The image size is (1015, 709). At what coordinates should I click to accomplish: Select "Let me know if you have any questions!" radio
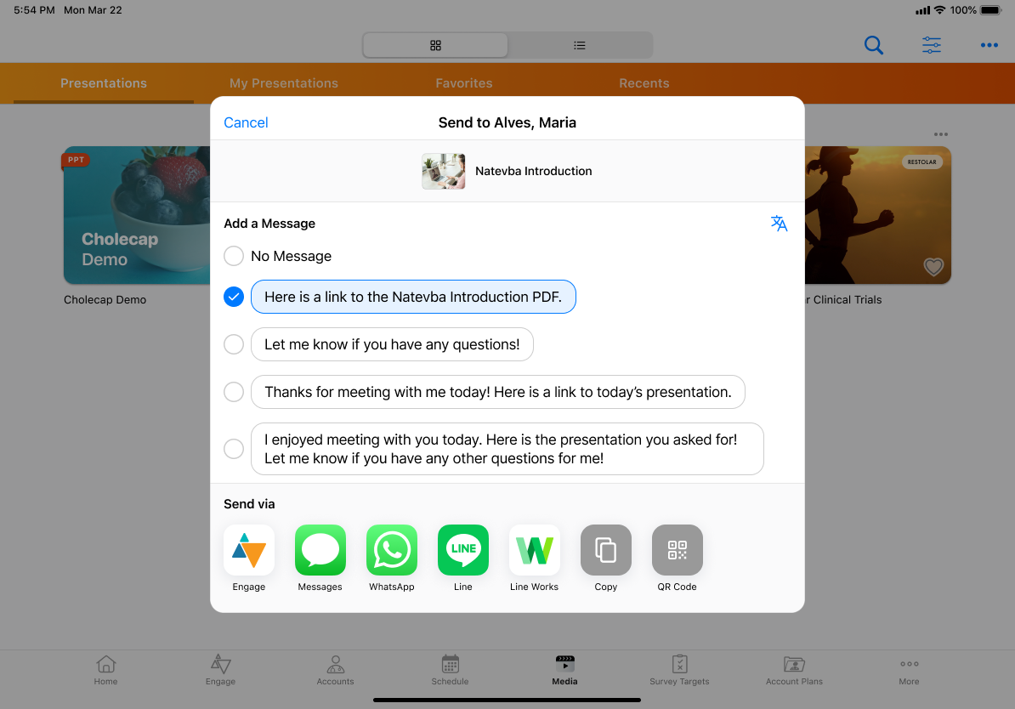(x=234, y=344)
